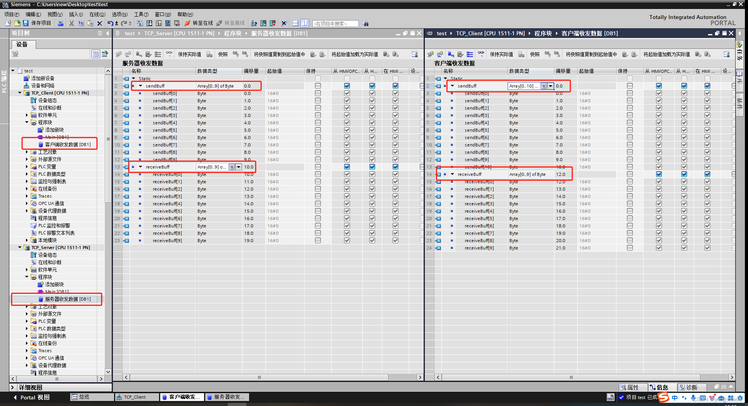Open the 项目(P) menu
Viewport: 748px width, 406px height.
(12, 14)
